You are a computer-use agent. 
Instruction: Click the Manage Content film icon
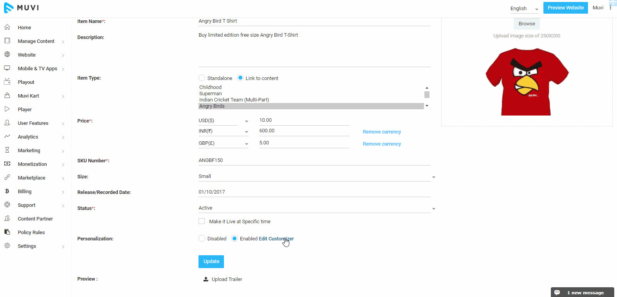point(7,41)
